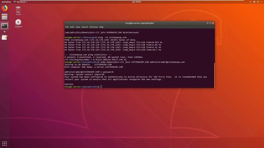Click the SUCCESS line in the terminal
264x148 pixels.
click(x=69, y=84)
